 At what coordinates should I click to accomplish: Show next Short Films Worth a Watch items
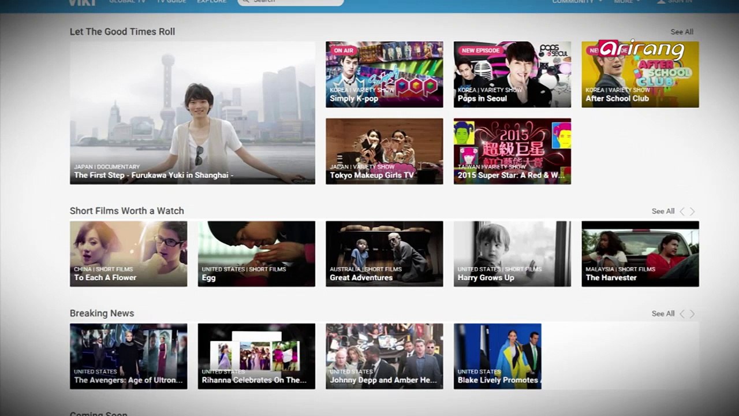[x=692, y=211]
